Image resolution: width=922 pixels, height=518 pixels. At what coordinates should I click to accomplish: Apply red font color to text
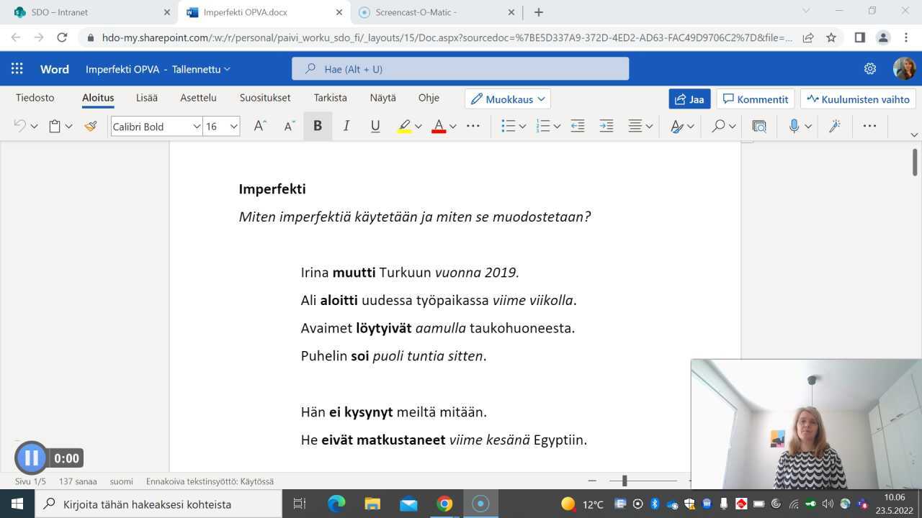click(438, 126)
